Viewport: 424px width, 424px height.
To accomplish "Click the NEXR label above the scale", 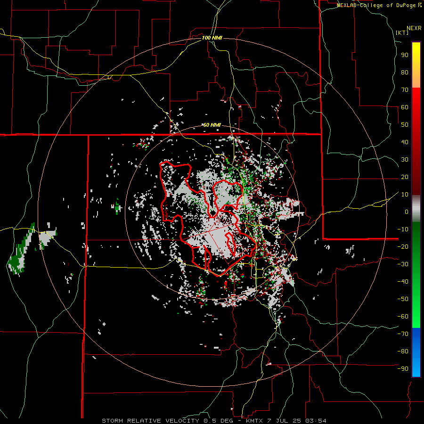I will (414, 28).
